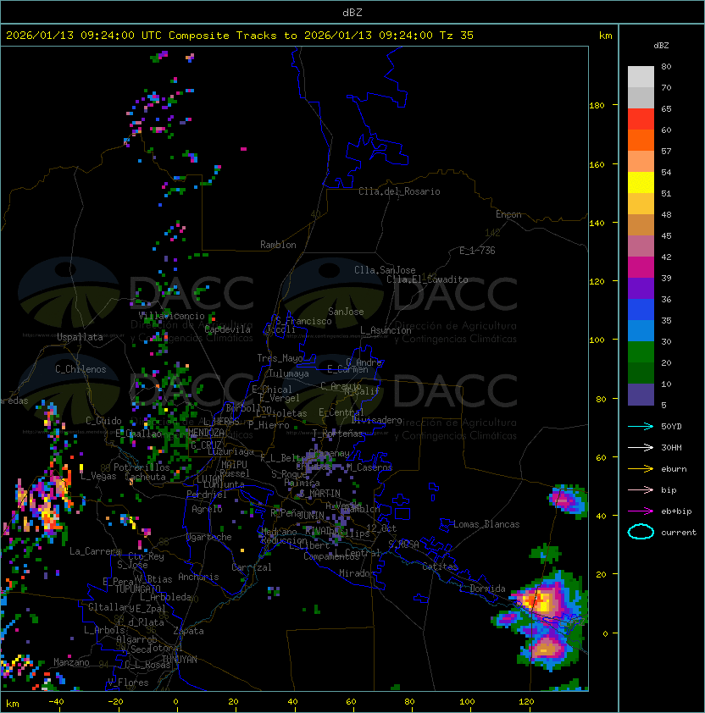Viewport: 705px width, 713px height.
Task: Pick the green swatch between 30 and 20 dBZ
Action: [641, 352]
